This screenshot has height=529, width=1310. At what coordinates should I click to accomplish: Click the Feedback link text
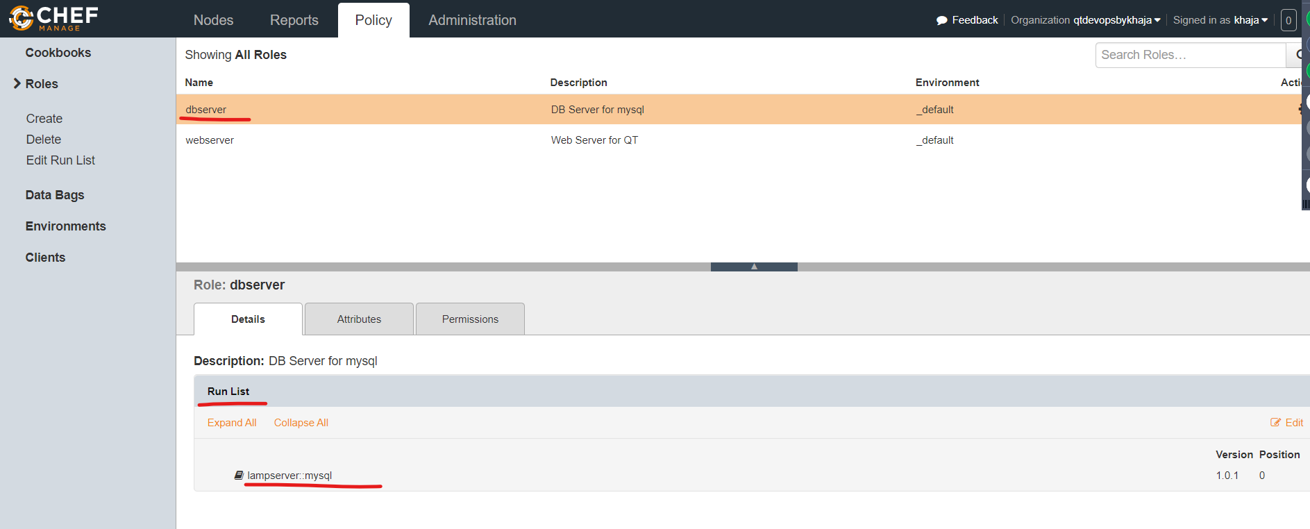click(975, 20)
